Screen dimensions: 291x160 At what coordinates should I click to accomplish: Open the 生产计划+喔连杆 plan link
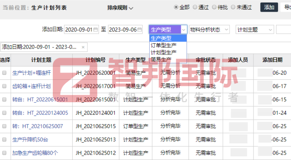31,73
